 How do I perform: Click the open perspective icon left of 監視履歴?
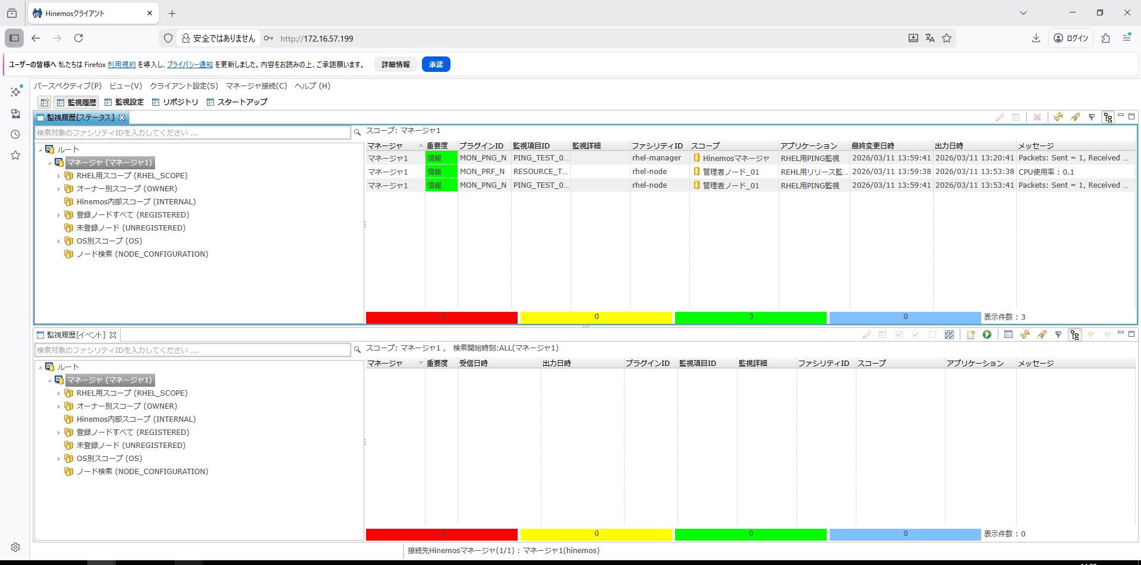point(45,102)
